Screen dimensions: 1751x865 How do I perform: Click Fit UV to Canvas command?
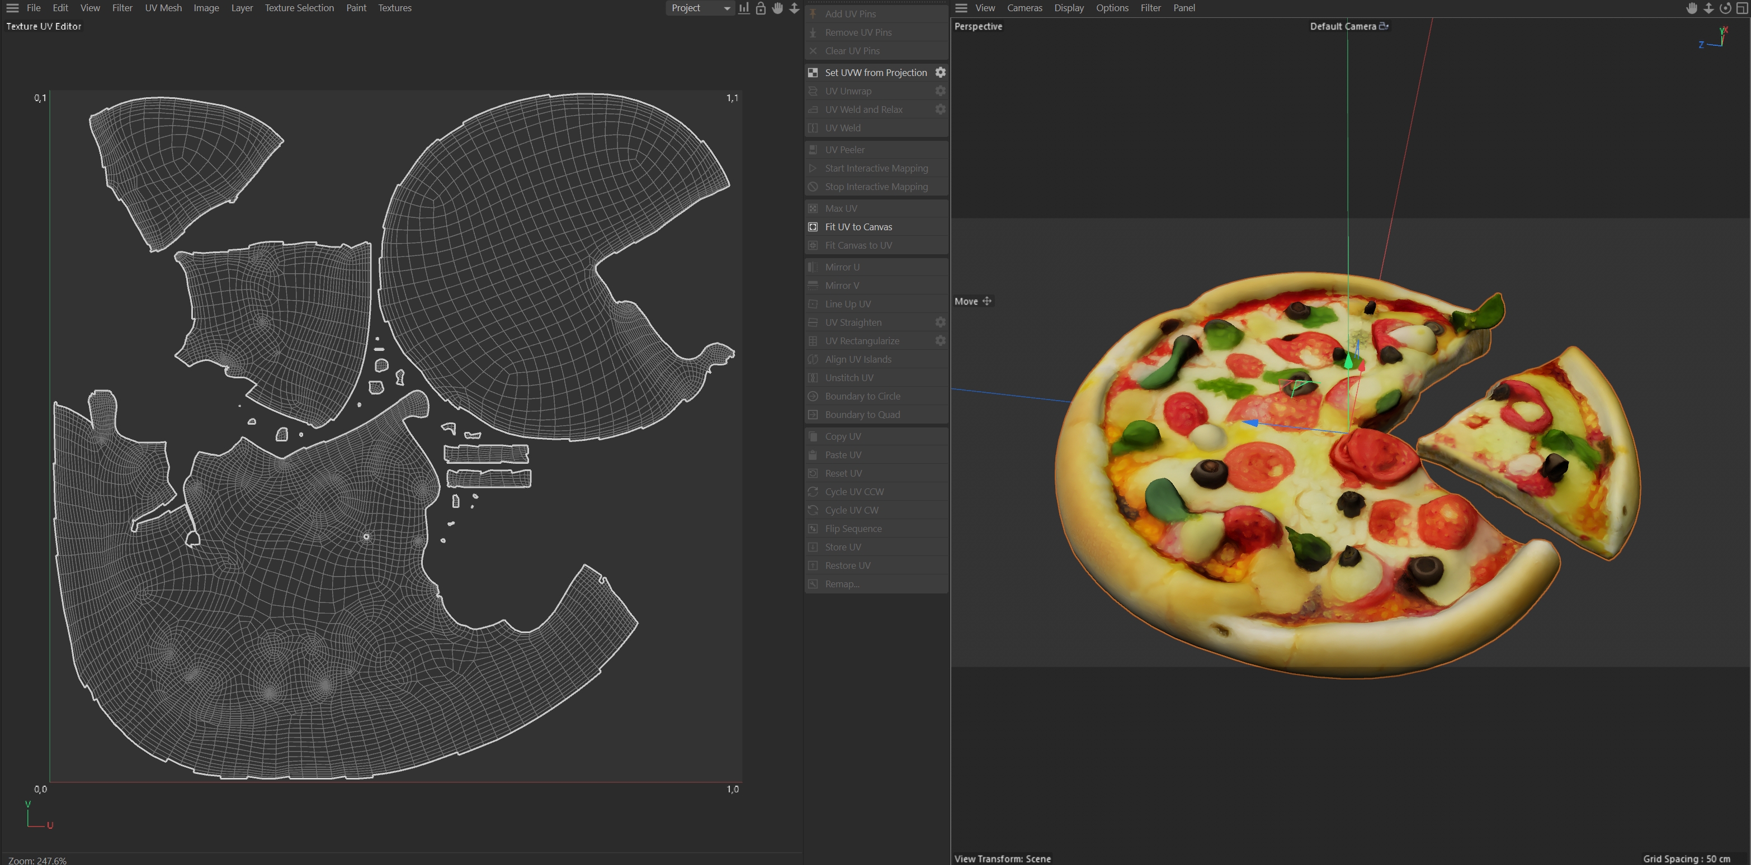tap(858, 227)
